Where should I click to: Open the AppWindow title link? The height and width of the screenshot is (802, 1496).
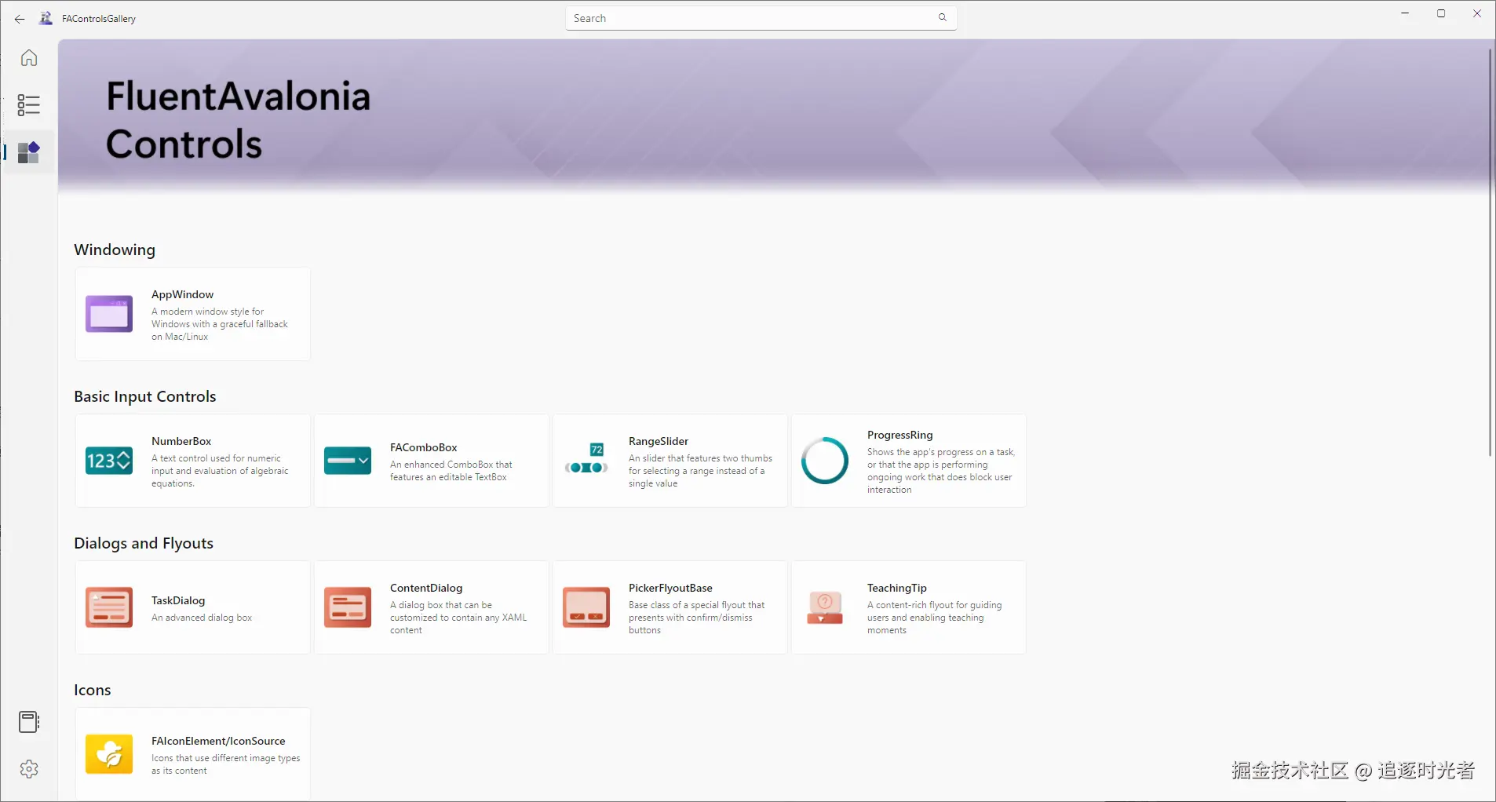click(x=182, y=294)
